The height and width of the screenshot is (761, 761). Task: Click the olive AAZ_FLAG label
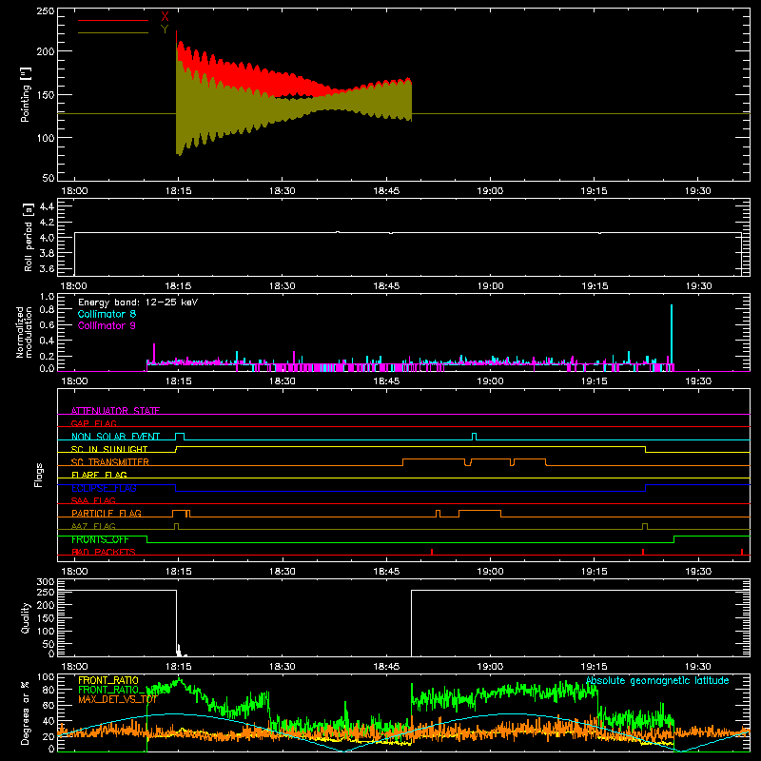pyautogui.click(x=93, y=526)
